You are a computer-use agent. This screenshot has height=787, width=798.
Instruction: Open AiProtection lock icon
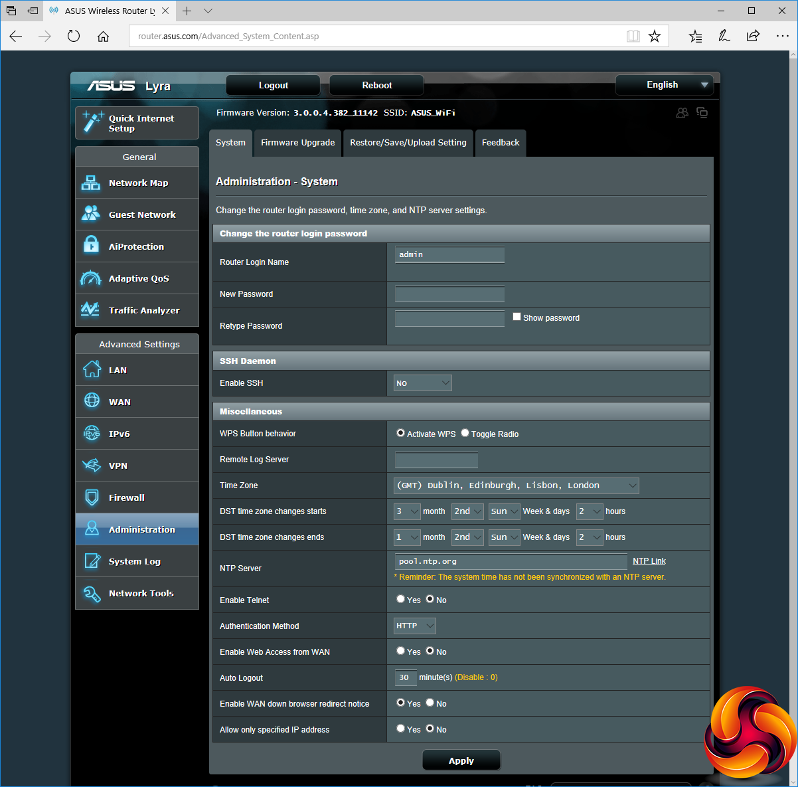tap(91, 246)
